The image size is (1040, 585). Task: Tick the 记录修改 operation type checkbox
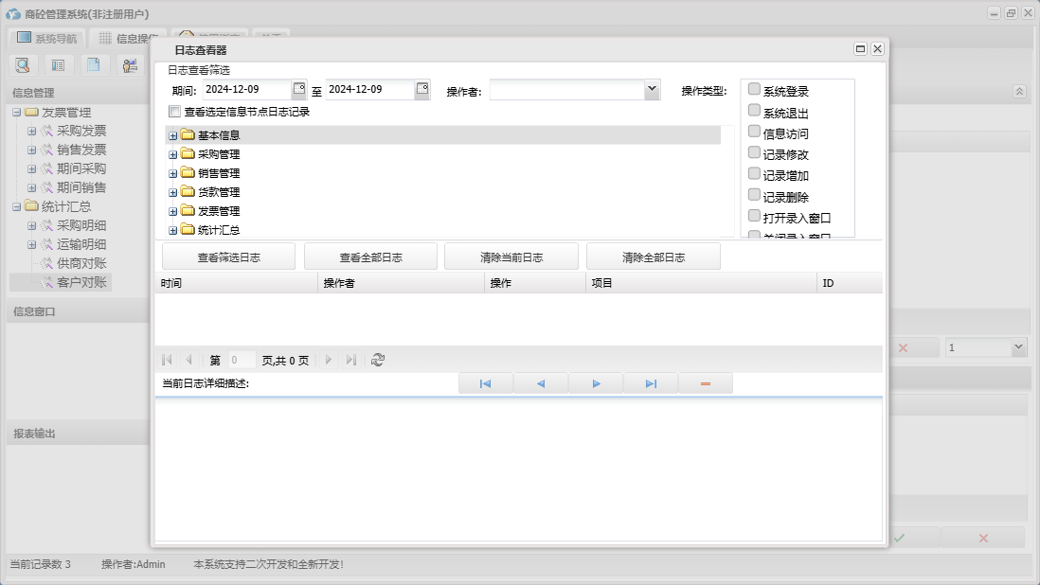pos(754,153)
